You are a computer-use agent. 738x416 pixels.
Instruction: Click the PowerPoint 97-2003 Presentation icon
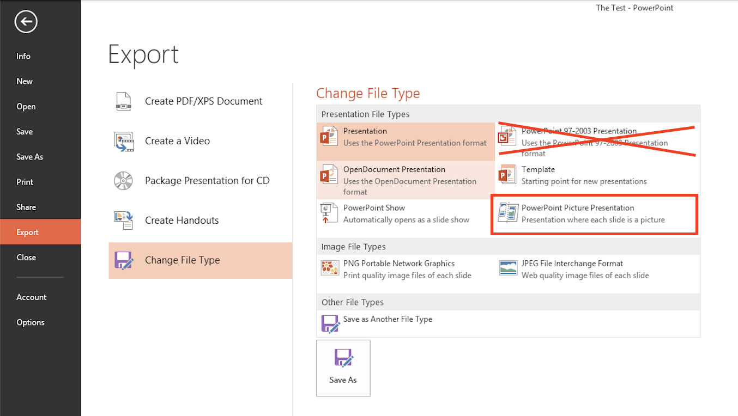(508, 137)
